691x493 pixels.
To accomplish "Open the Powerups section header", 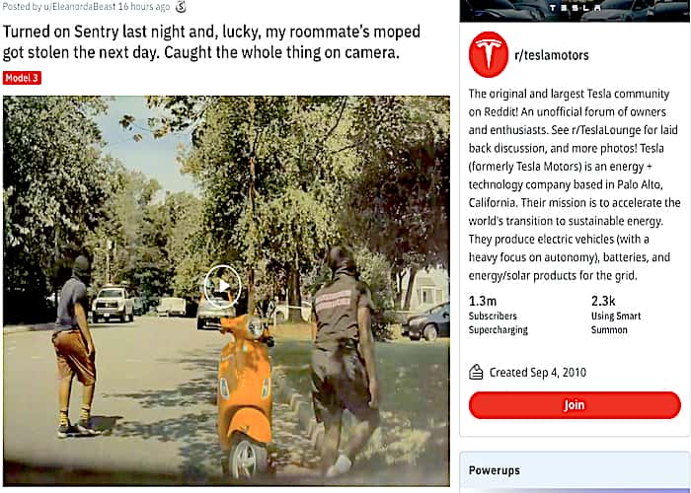I will tap(494, 470).
